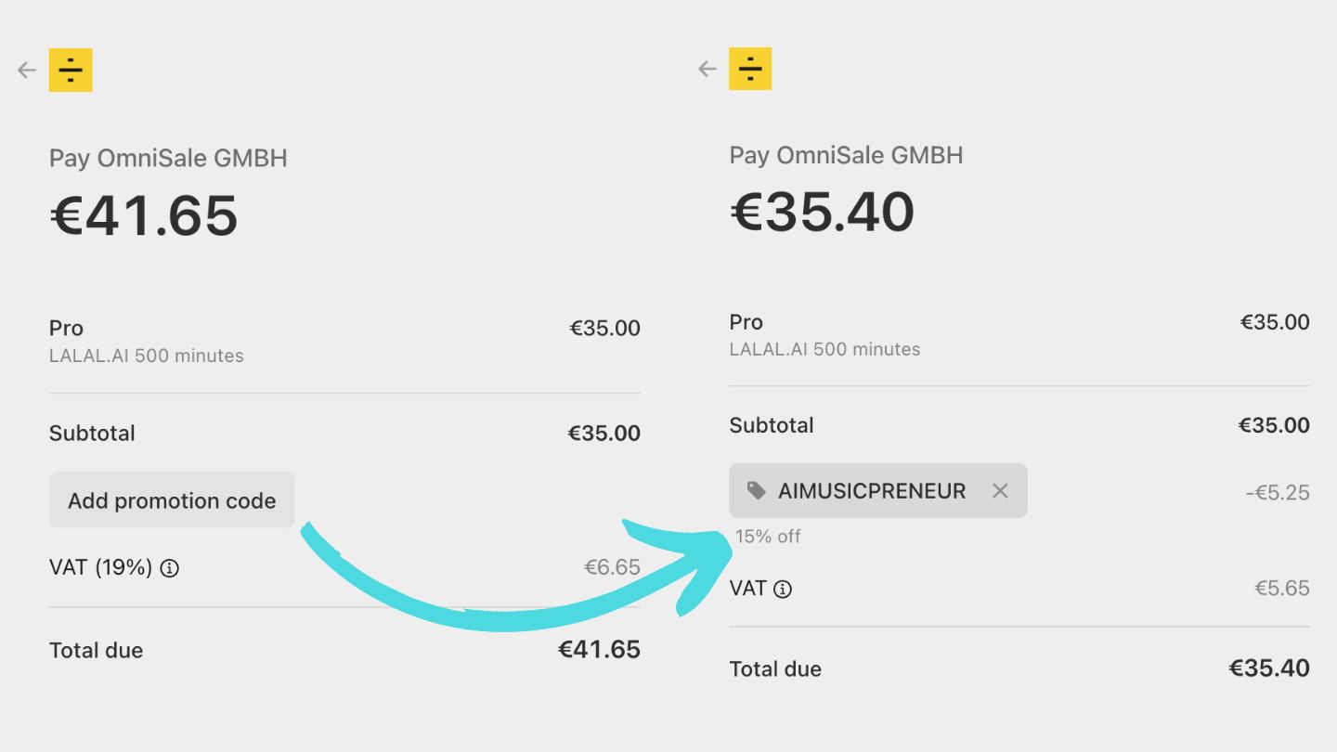Open info icon next to VAT without percentage
The width and height of the screenshot is (1337, 752).
783,589
